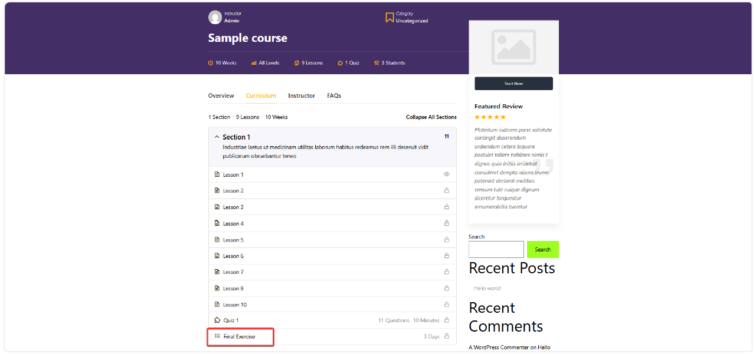
Task: Click the eye preview icon for Lesson 1
Action: [x=447, y=174]
